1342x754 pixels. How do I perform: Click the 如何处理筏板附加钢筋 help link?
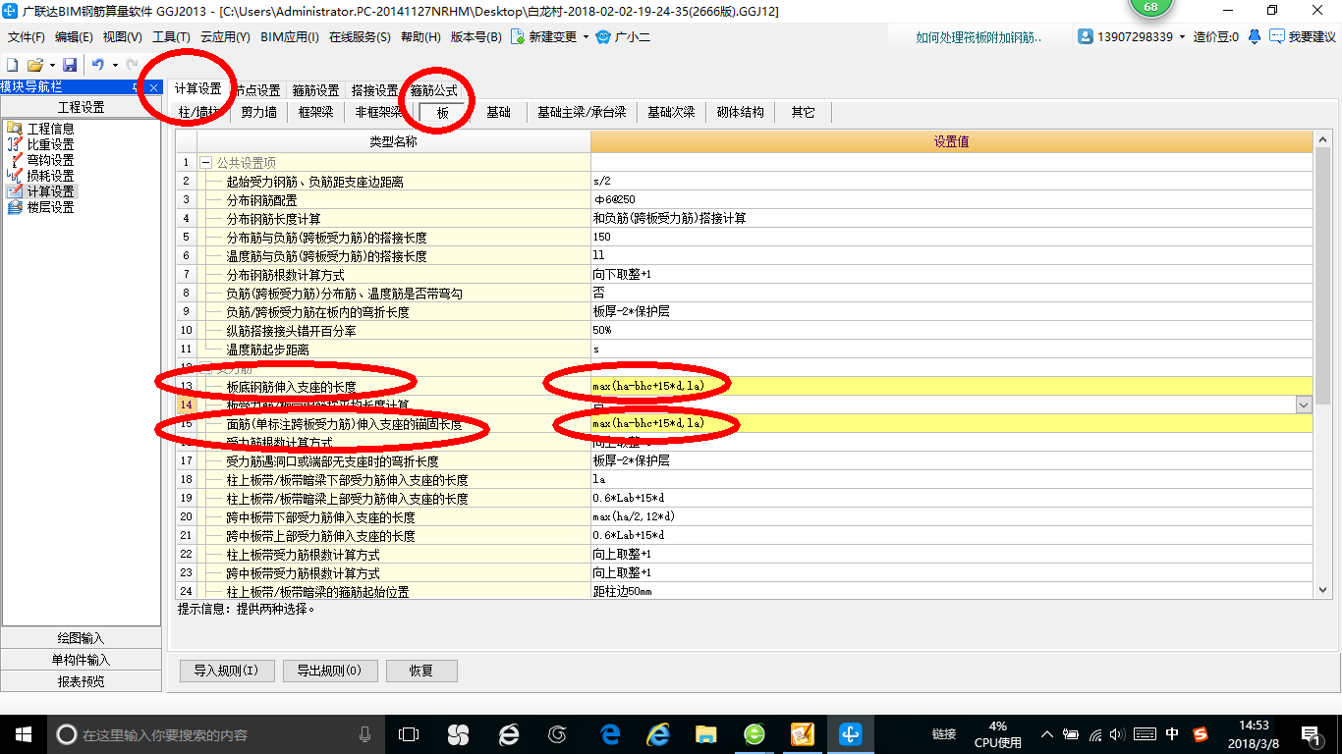pos(979,37)
